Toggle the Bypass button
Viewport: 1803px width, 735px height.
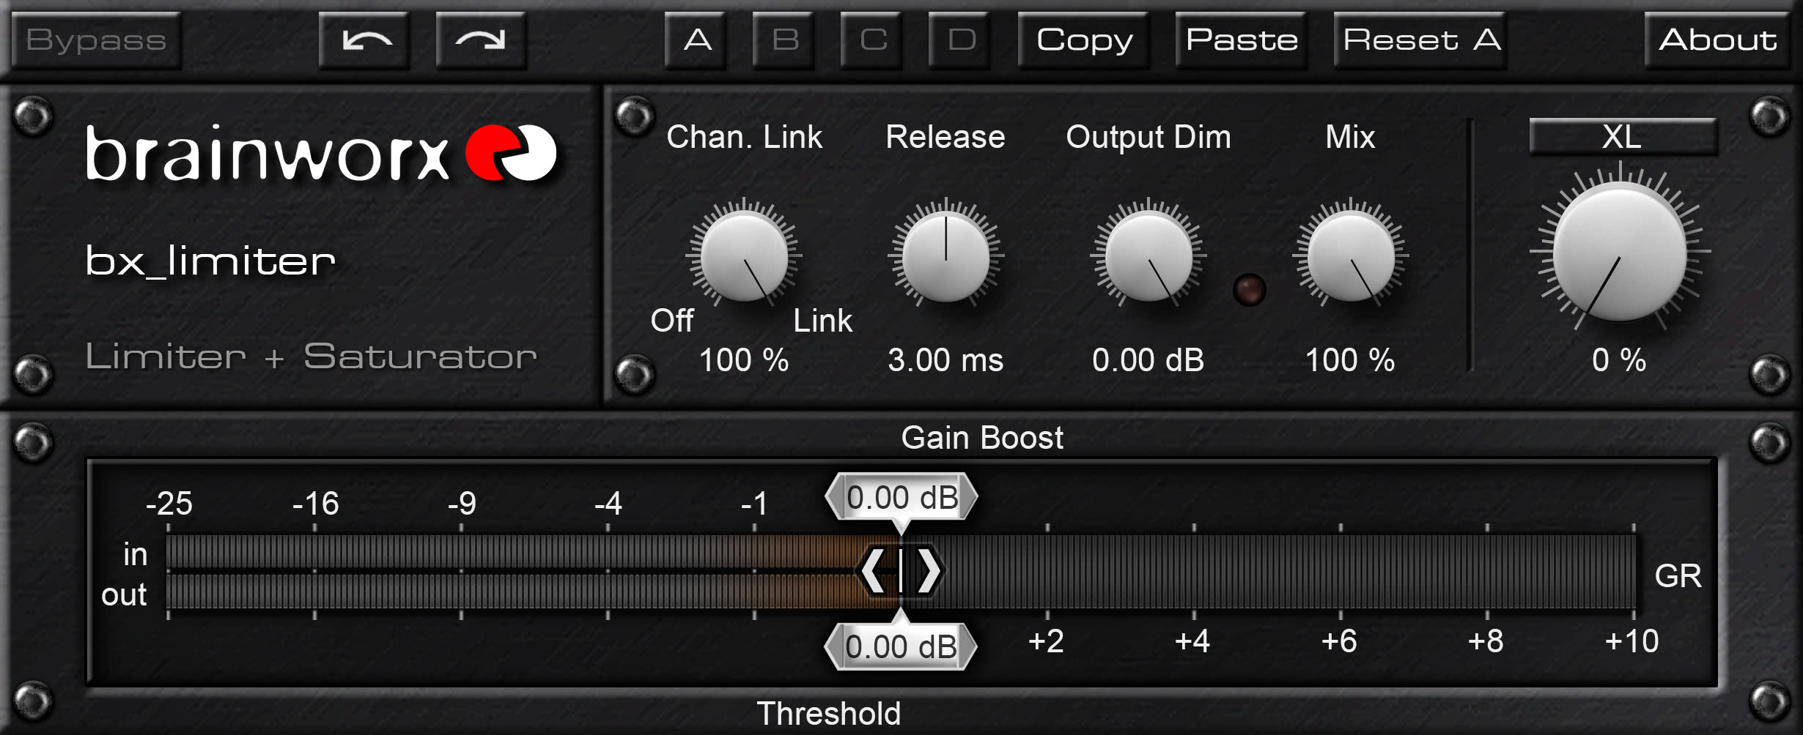(x=96, y=40)
